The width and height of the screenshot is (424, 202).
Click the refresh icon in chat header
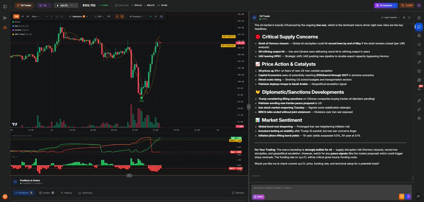coord(409,17)
